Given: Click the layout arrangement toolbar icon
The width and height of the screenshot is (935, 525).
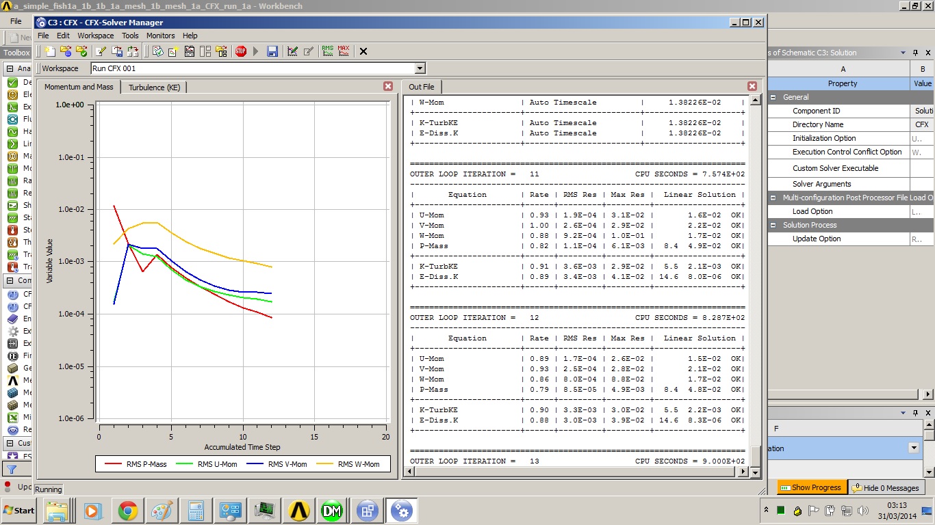Looking at the screenshot, I should [205, 51].
